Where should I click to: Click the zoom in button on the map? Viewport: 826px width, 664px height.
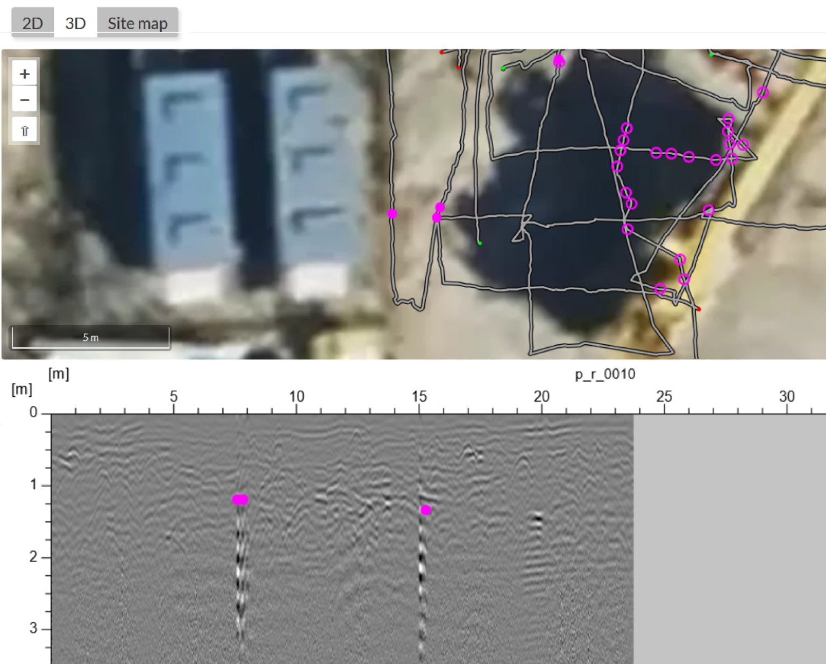tap(24, 73)
